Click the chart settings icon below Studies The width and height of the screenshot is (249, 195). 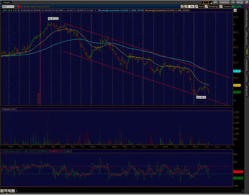click(235, 10)
